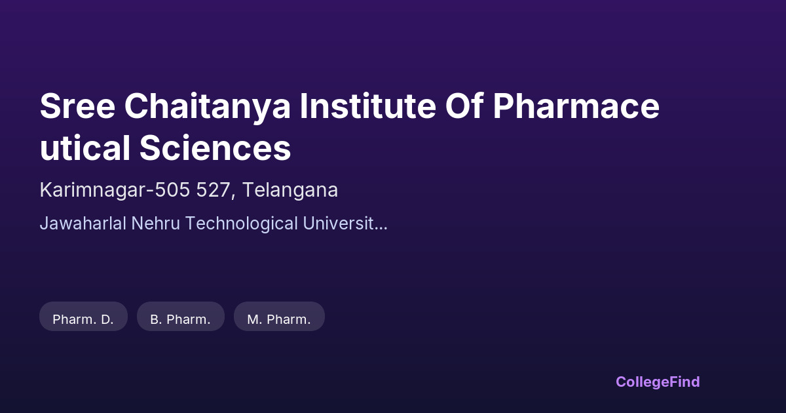The image size is (786, 413).
Task: Select the B. Pharm. course tag
Action: [180, 319]
